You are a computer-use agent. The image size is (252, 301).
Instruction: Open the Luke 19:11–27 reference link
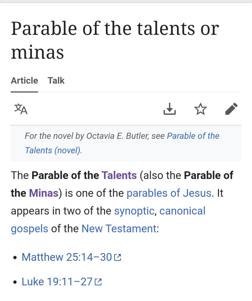[57, 282]
